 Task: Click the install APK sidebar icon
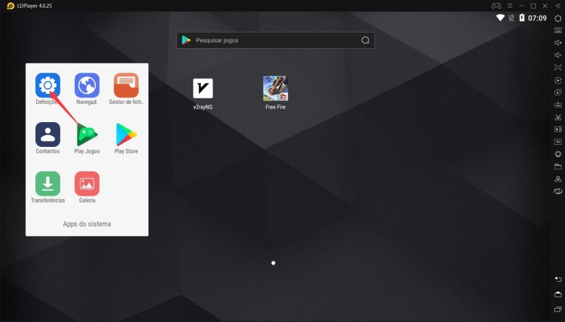[x=558, y=105]
